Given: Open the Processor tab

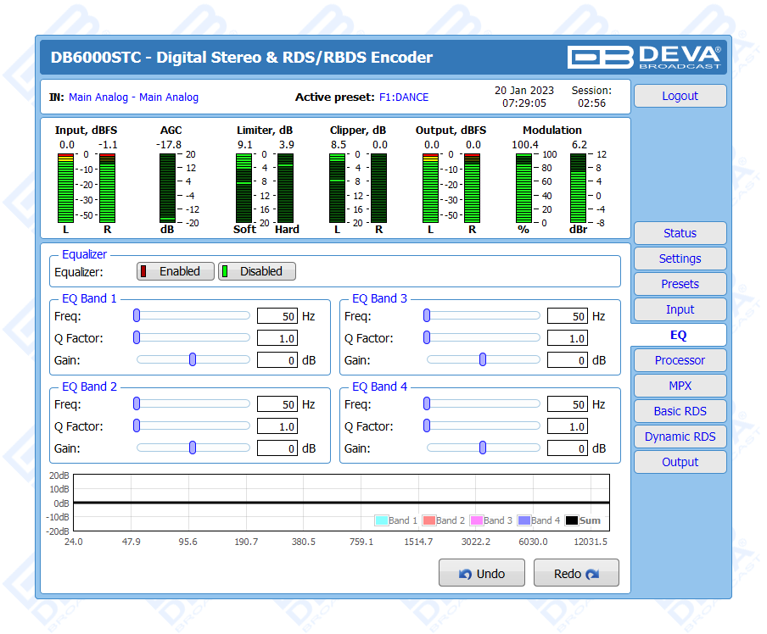Looking at the screenshot, I should [x=680, y=360].
